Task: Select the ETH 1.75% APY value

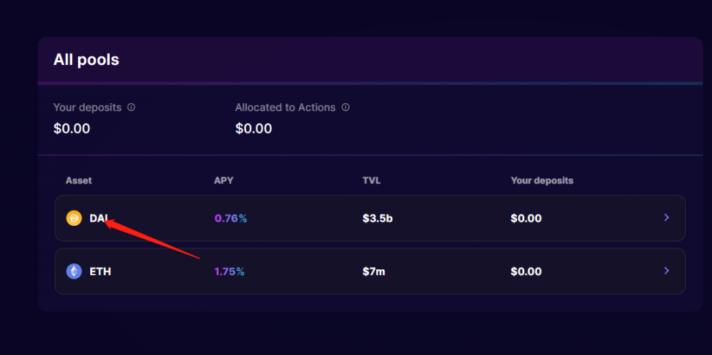Action: click(x=230, y=272)
